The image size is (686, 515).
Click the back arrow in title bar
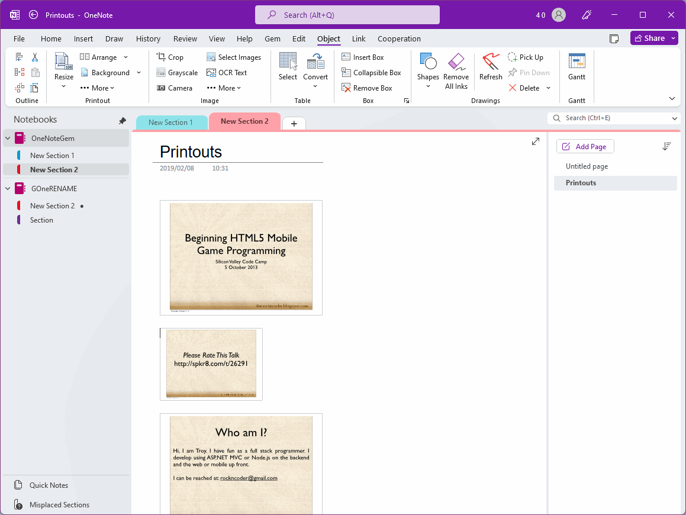tap(33, 15)
